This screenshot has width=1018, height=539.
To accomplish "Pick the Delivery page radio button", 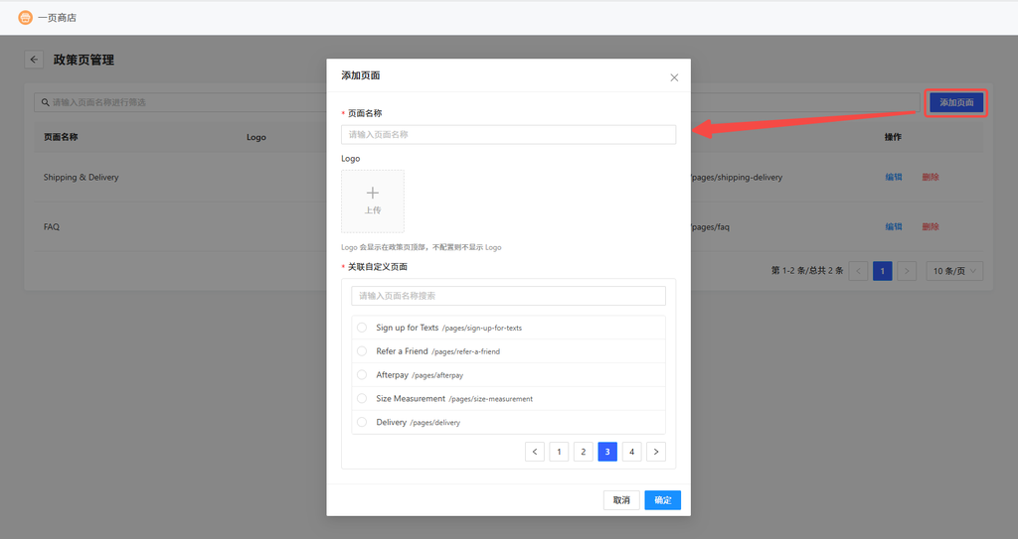I will pos(362,423).
